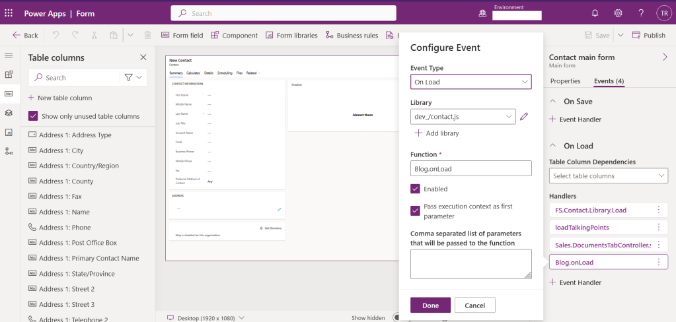Open Select table columns dropdown
The image size is (676, 322).
609,176
